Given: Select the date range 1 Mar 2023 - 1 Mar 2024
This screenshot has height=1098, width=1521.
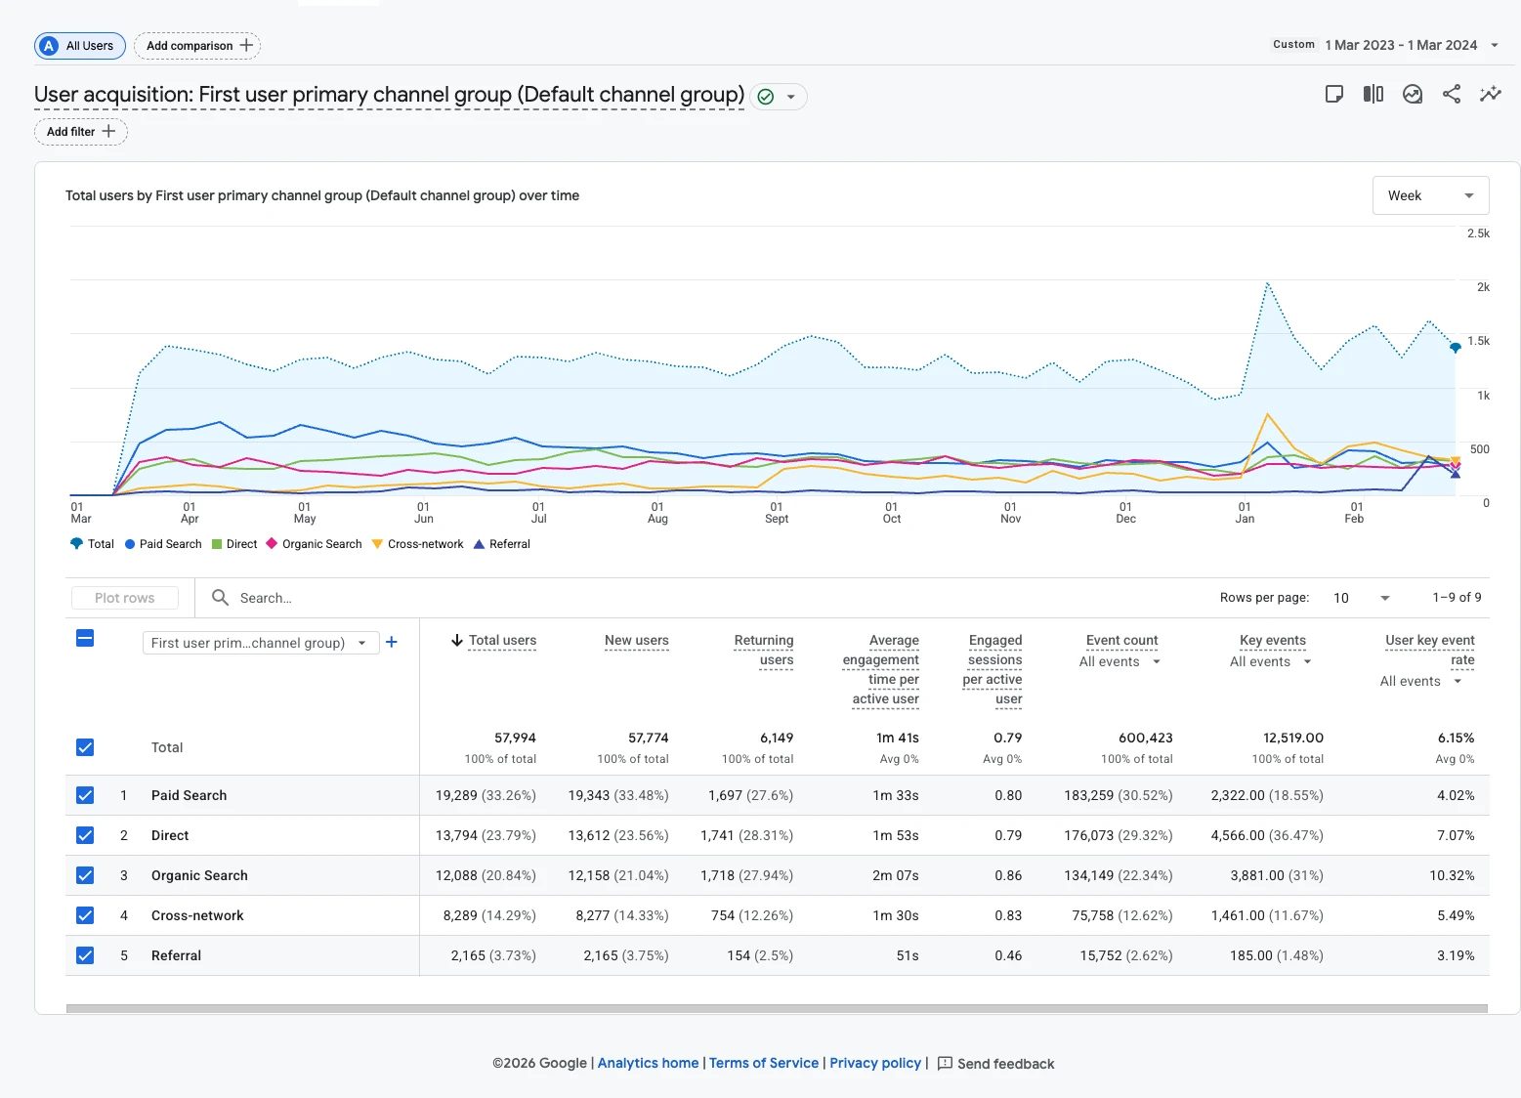Looking at the screenshot, I should tap(1401, 45).
